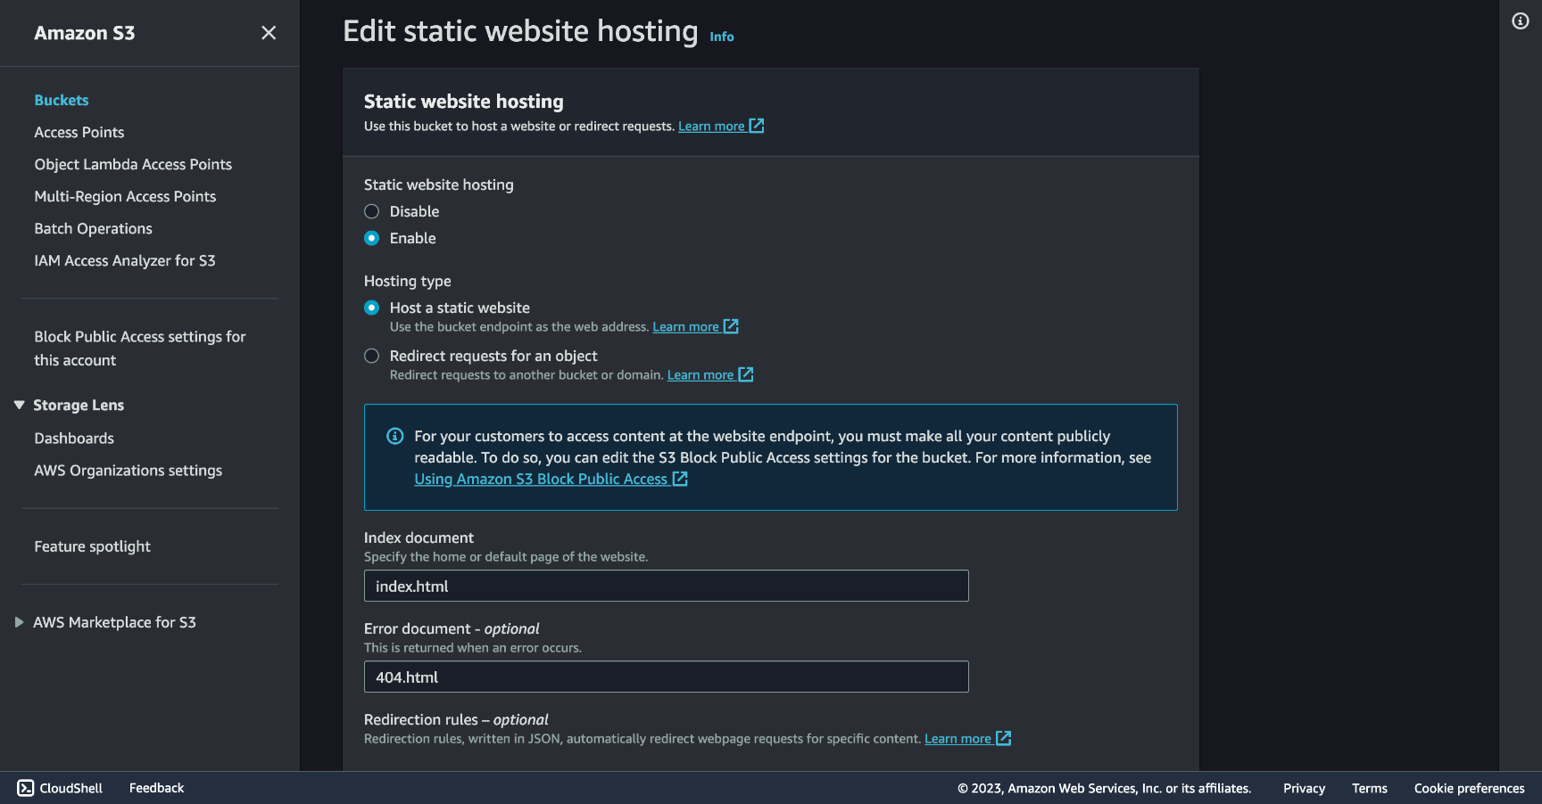This screenshot has height=804, width=1542.
Task: Open Learn more about redirecting requests
Action: 701,374
